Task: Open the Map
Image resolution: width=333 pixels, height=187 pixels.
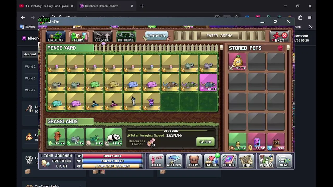Action: (x=246, y=161)
